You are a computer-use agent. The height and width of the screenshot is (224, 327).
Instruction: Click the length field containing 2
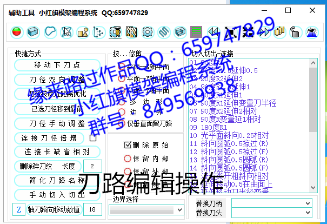[x=92, y=166]
